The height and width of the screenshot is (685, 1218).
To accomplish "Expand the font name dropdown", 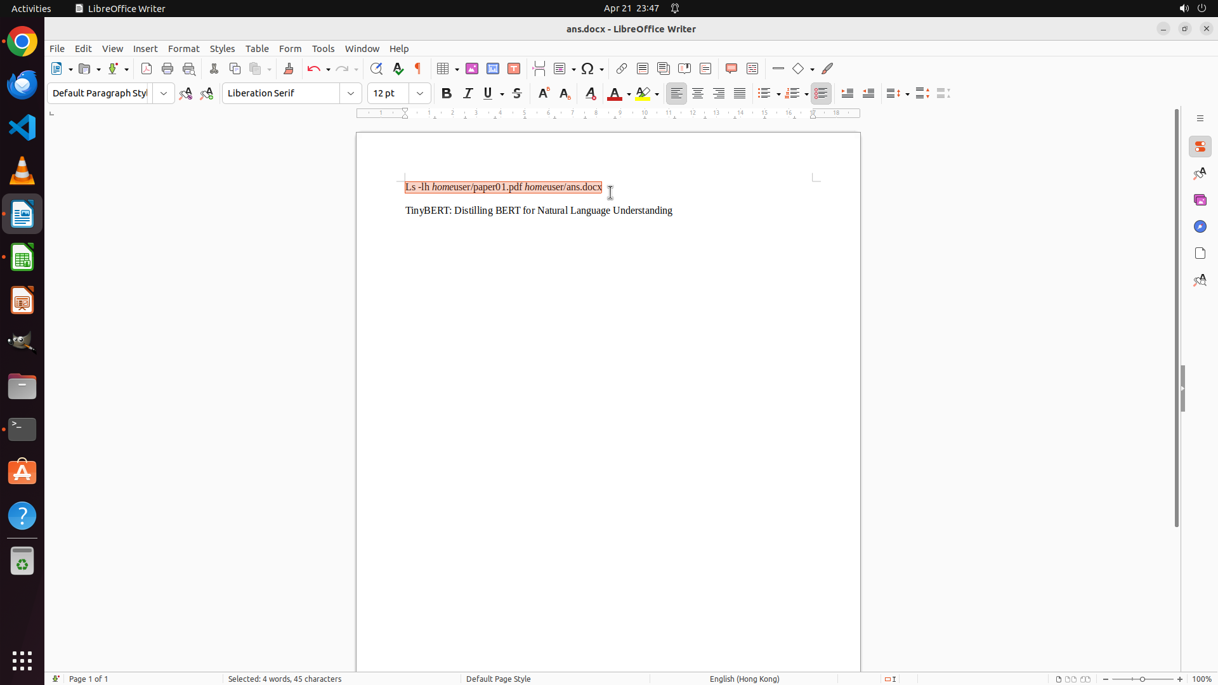I will (x=351, y=93).
